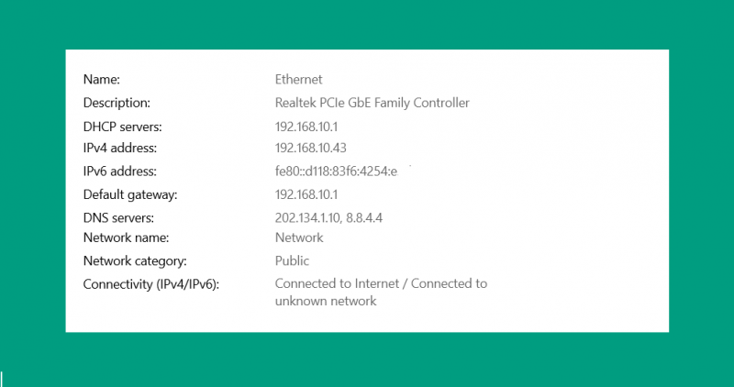Click the DNS servers: label
This screenshot has width=734, height=387.
click(118, 218)
